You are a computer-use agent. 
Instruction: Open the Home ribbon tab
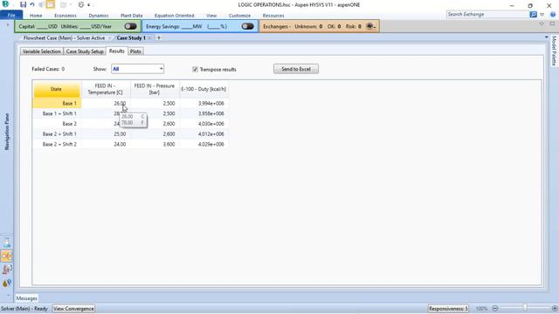pos(36,16)
